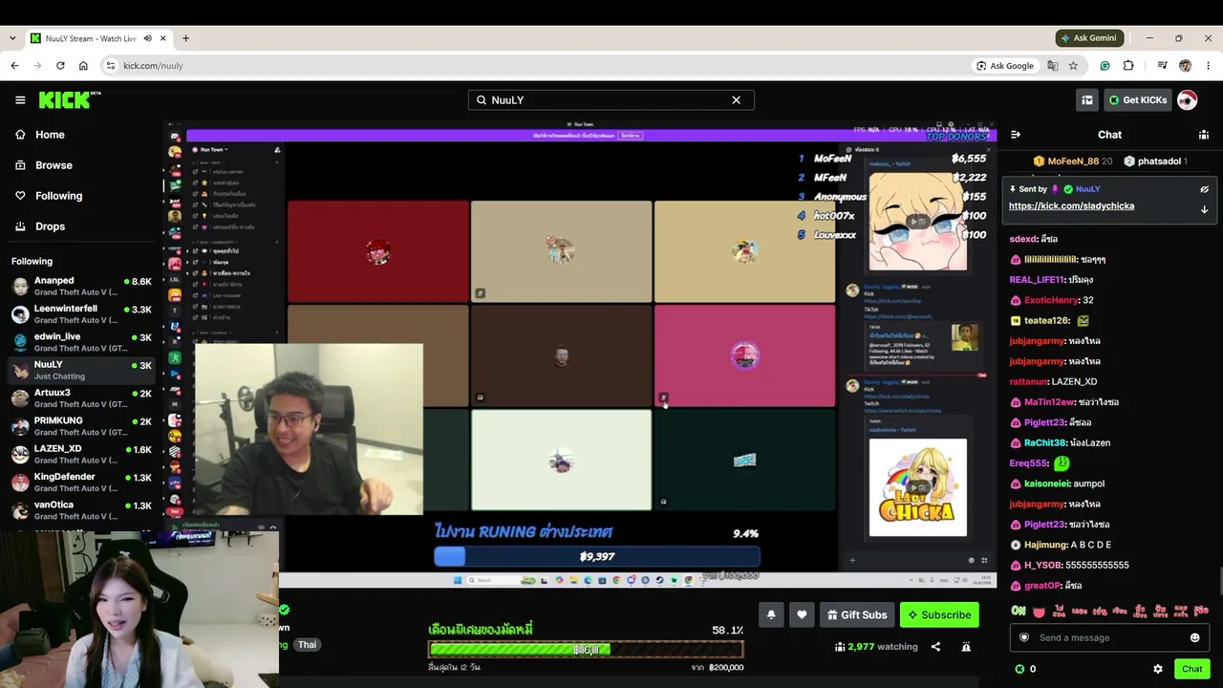Open the pinned kick.com/sladychicka link
Screen dimensions: 1223x688
click(x=1071, y=205)
